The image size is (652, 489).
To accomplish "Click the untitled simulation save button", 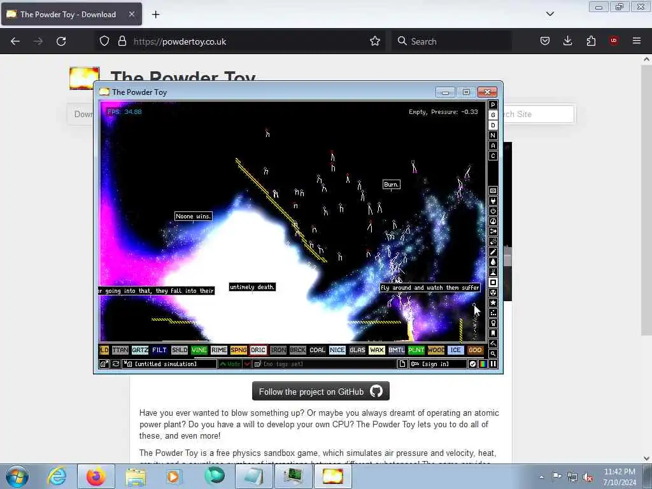I will [169, 364].
